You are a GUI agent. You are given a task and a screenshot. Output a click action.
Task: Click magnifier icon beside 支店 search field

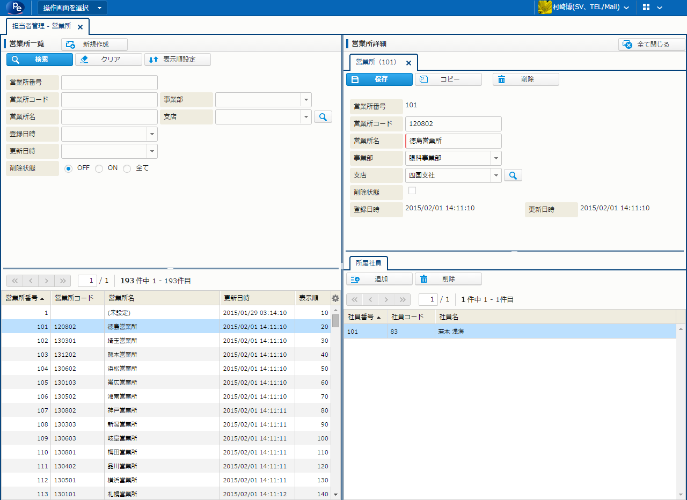323,116
